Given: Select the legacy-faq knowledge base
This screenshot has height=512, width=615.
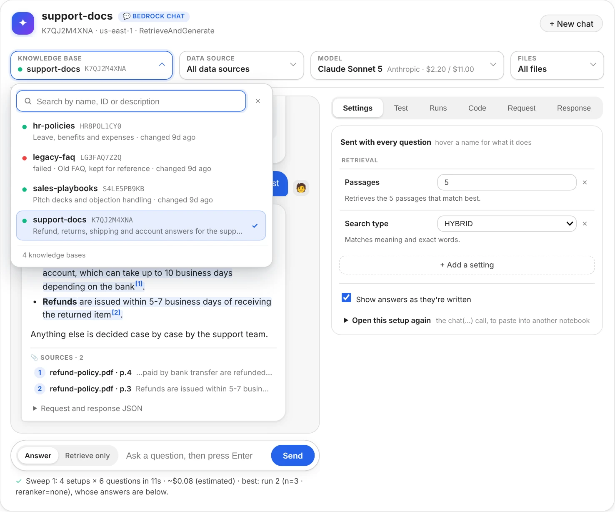Looking at the screenshot, I should [x=141, y=163].
